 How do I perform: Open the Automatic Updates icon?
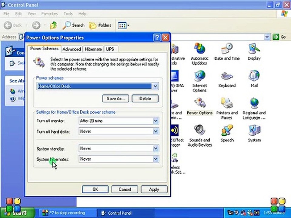pyautogui.click(x=199, y=54)
